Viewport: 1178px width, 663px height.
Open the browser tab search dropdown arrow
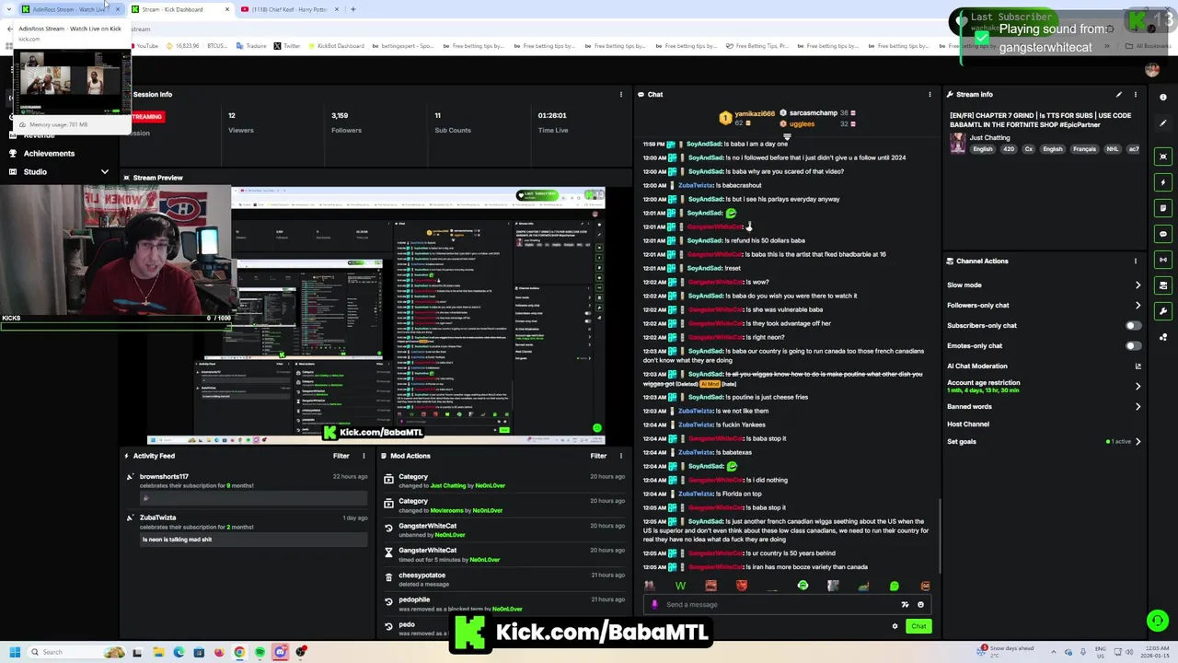[9, 9]
